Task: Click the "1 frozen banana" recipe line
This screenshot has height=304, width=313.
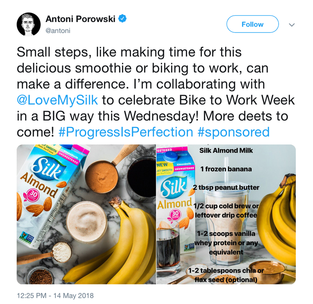Action: 226,169
